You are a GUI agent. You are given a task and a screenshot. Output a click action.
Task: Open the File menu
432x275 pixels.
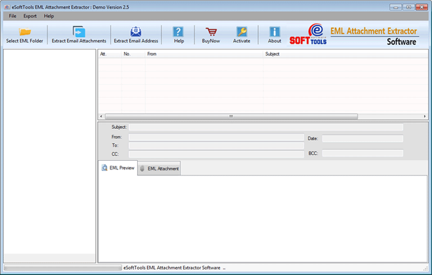(x=12, y=16)
